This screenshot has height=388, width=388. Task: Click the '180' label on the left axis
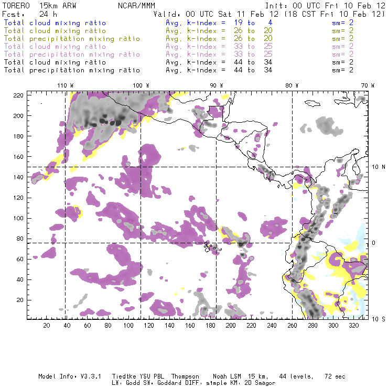(18, 136)
